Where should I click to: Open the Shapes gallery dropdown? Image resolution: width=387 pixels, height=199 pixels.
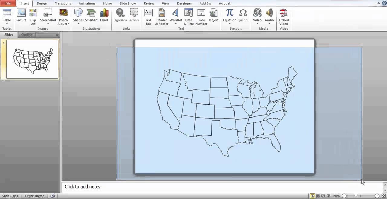point(78,24)
